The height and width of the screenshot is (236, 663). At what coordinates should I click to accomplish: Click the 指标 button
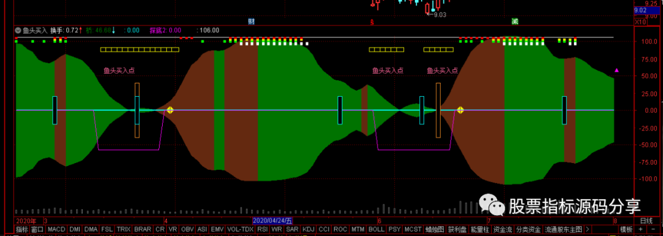pos(21,229)
